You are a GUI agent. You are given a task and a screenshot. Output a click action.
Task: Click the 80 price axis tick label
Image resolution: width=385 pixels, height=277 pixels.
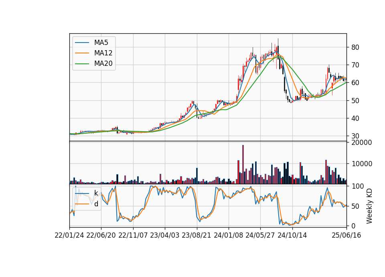(x=355, y=47)
